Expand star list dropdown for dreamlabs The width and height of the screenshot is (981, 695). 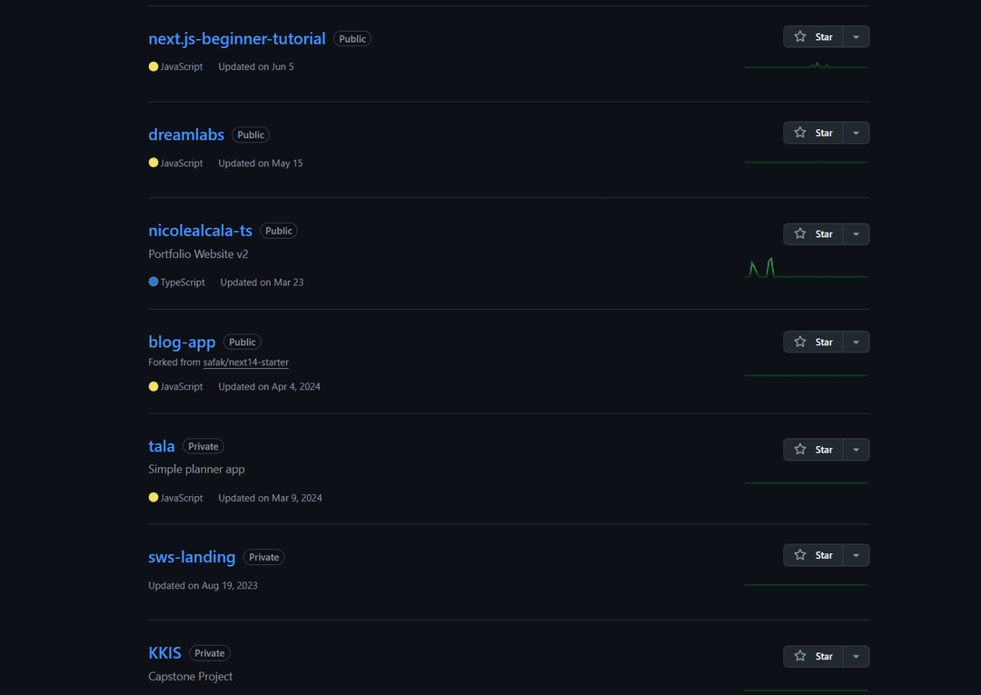coord(857,133)
